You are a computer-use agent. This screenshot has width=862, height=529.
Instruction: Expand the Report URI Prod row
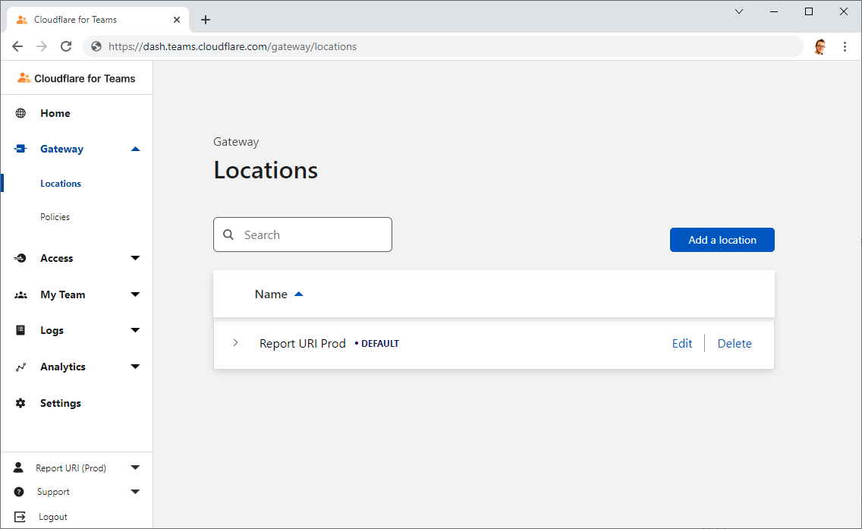[x=235, y=343]
